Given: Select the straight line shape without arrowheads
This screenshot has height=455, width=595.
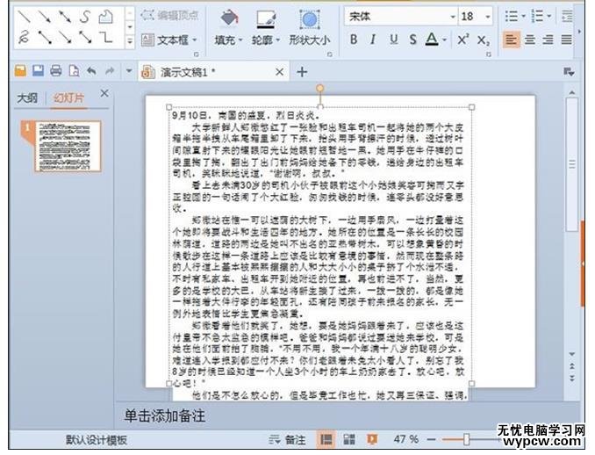Looking at the screenshot, I should coord(24,17).
